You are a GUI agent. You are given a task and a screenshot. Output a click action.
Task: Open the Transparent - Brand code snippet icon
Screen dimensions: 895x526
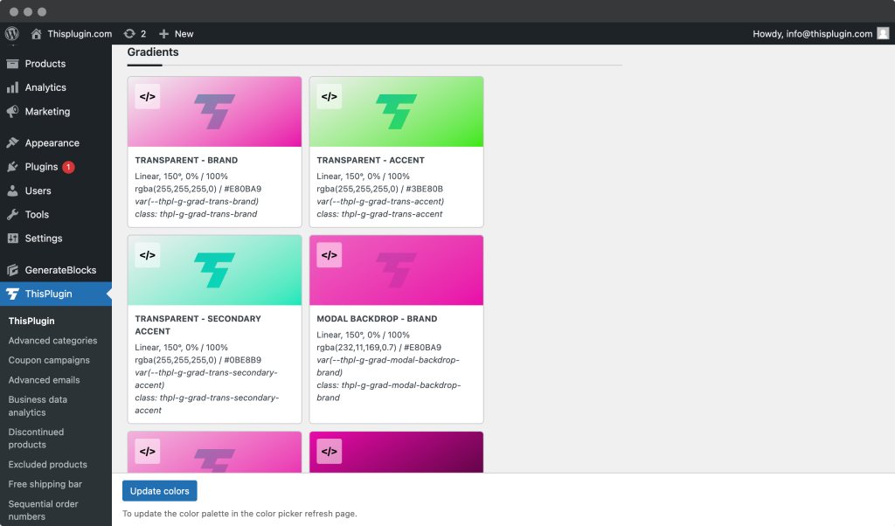(147, 96)
